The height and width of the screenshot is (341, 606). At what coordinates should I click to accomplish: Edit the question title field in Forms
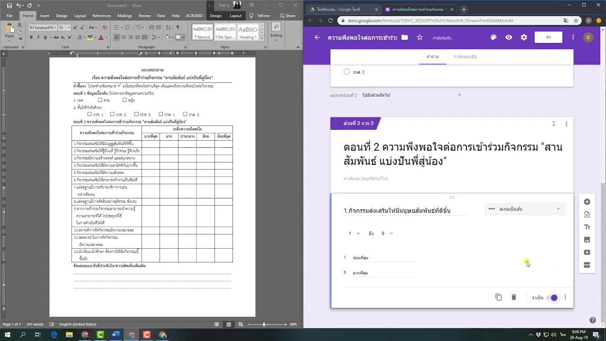[x=405, y=211]
